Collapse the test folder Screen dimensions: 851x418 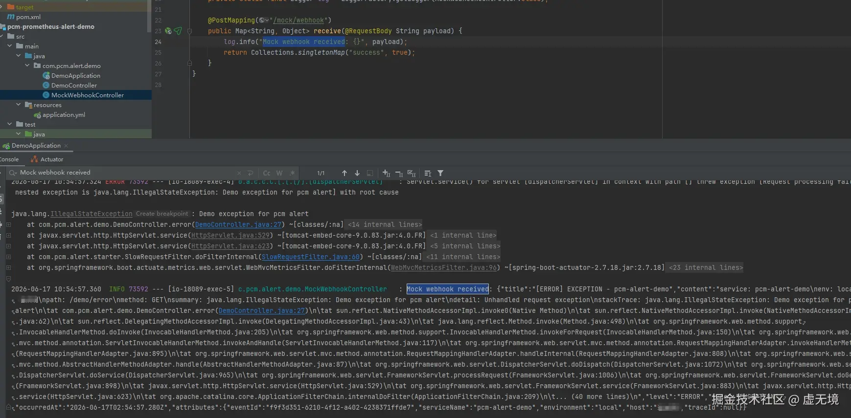point(10,124)
